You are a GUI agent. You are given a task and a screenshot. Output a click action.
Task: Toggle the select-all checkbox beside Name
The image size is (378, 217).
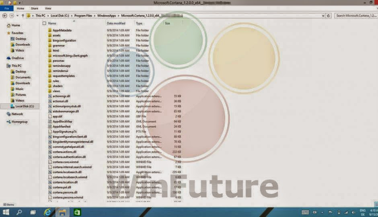pyautogui.click(x=44, y=23)
